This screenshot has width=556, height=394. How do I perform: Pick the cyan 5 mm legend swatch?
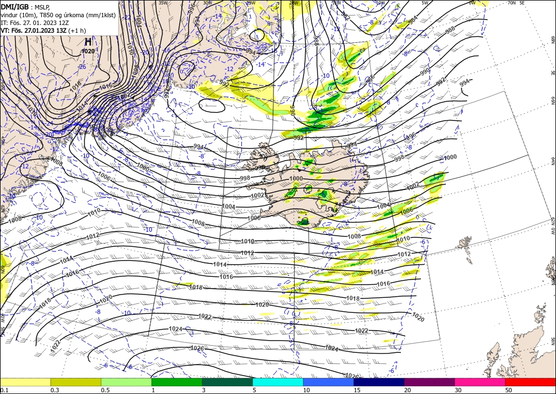coord(278,382)
